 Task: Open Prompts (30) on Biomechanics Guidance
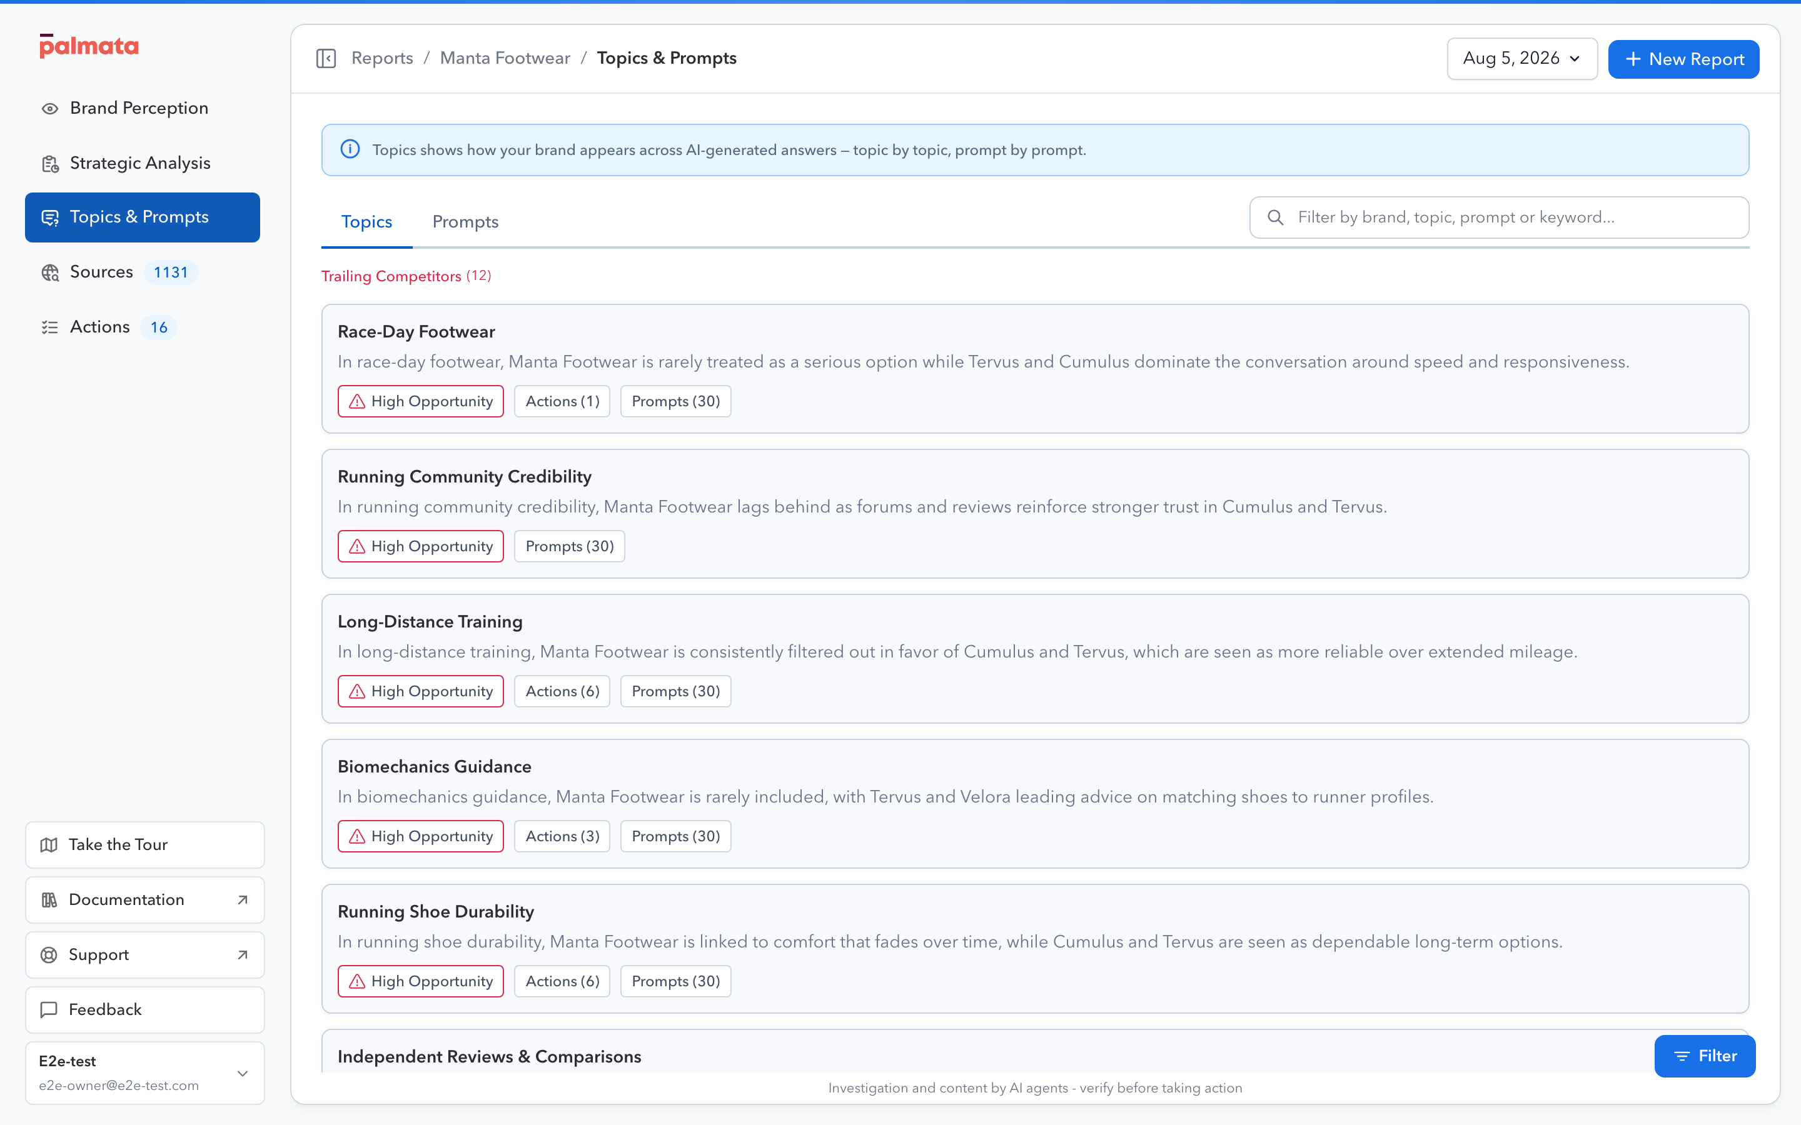point(676,836)
